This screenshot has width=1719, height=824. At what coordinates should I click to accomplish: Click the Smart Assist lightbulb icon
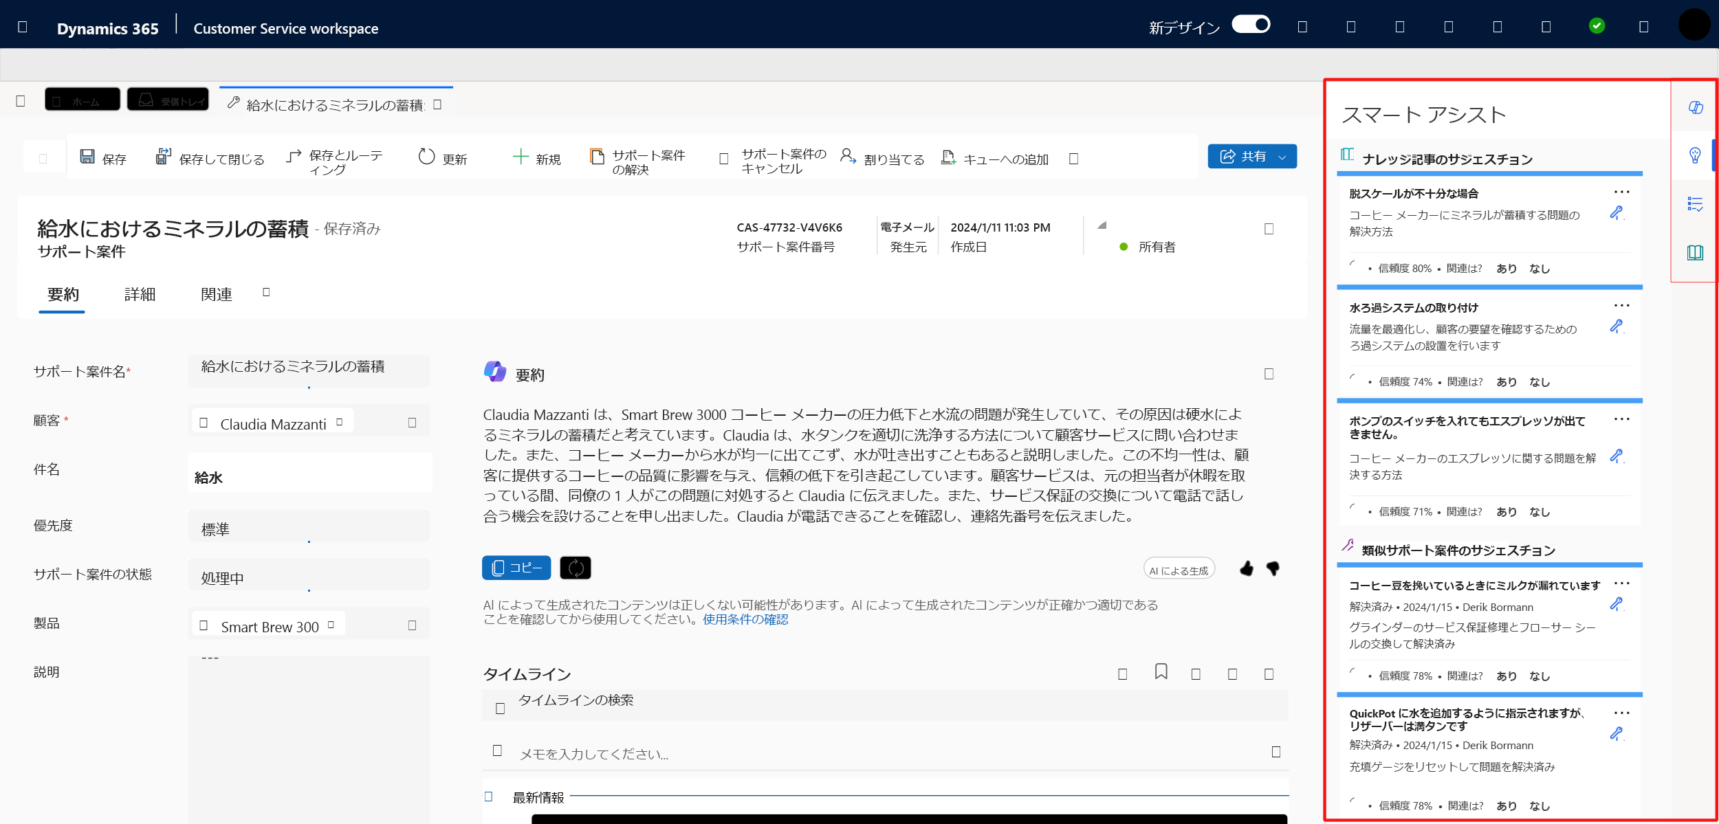click(x=1695, y=155)
